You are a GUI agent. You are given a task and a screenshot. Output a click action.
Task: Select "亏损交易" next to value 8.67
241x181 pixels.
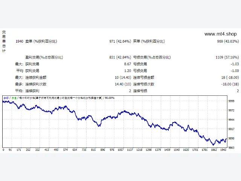point(140,64)
